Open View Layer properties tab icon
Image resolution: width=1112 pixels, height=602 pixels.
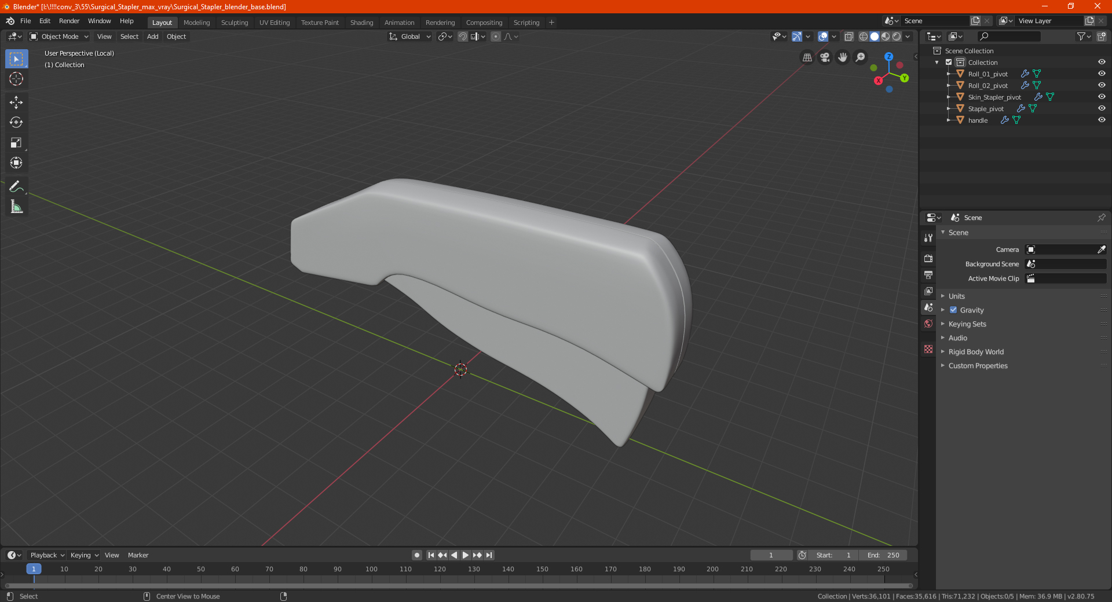(928, 291)
